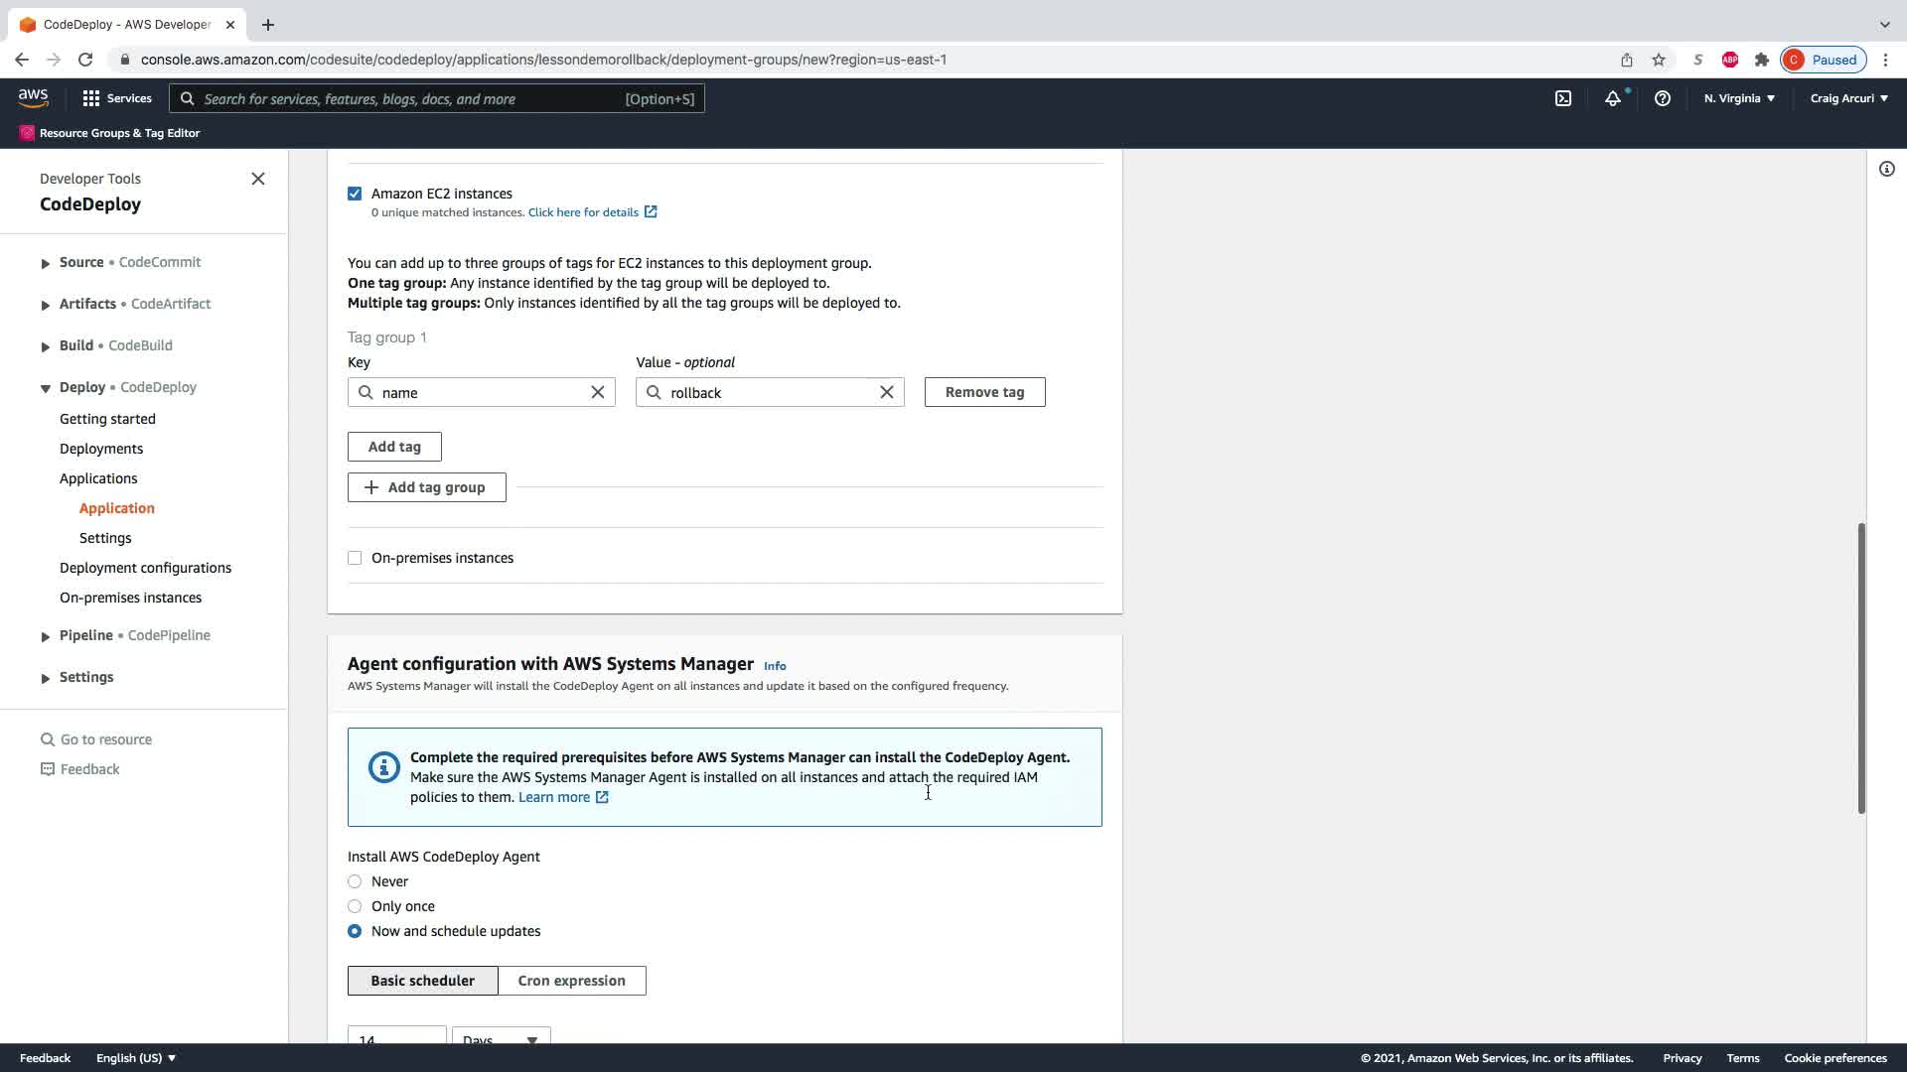The height and width of the screenshot is (1072, 1907).
Task: Click the page vertical scrollbar
Action: 1861,667
